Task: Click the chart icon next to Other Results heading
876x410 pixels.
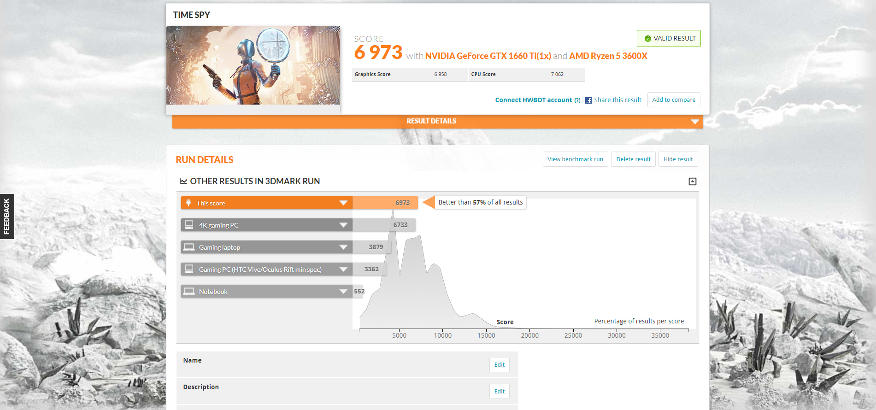Action: [183, 182]
